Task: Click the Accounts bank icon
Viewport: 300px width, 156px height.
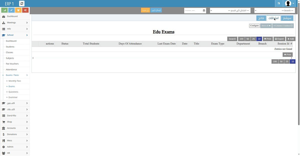Action: [3, 128]
